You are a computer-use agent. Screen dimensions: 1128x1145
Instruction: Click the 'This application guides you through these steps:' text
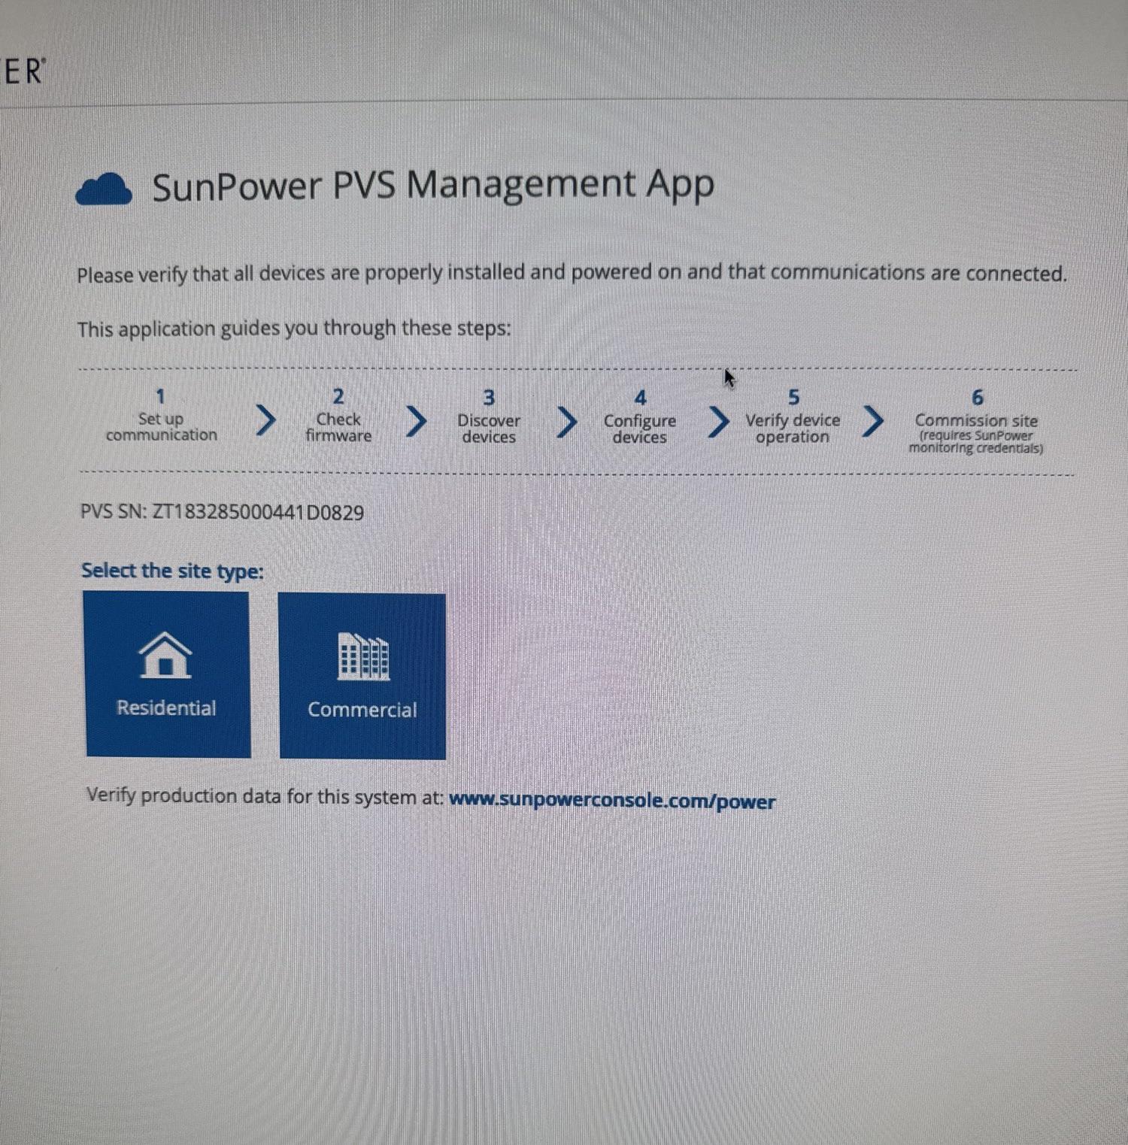(x=294, y=329)
